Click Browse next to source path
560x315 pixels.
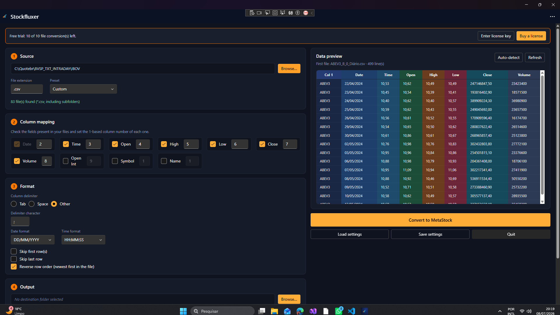289,69
